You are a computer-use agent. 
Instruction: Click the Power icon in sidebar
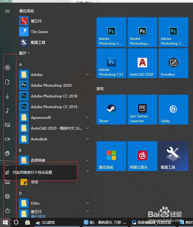(7, 211)
